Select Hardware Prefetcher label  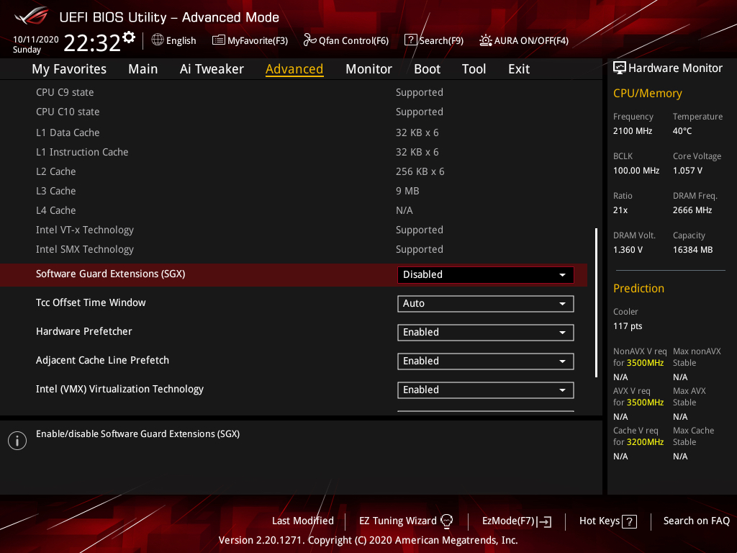click(83, 331)
